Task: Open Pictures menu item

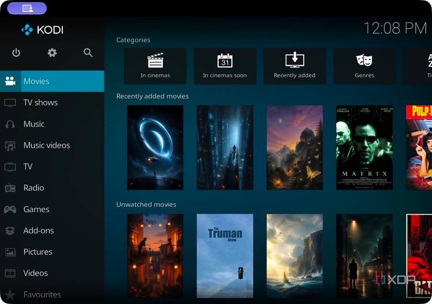Action: (52, 252)
